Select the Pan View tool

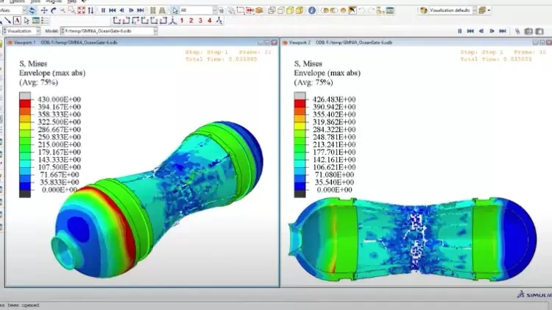44,10
